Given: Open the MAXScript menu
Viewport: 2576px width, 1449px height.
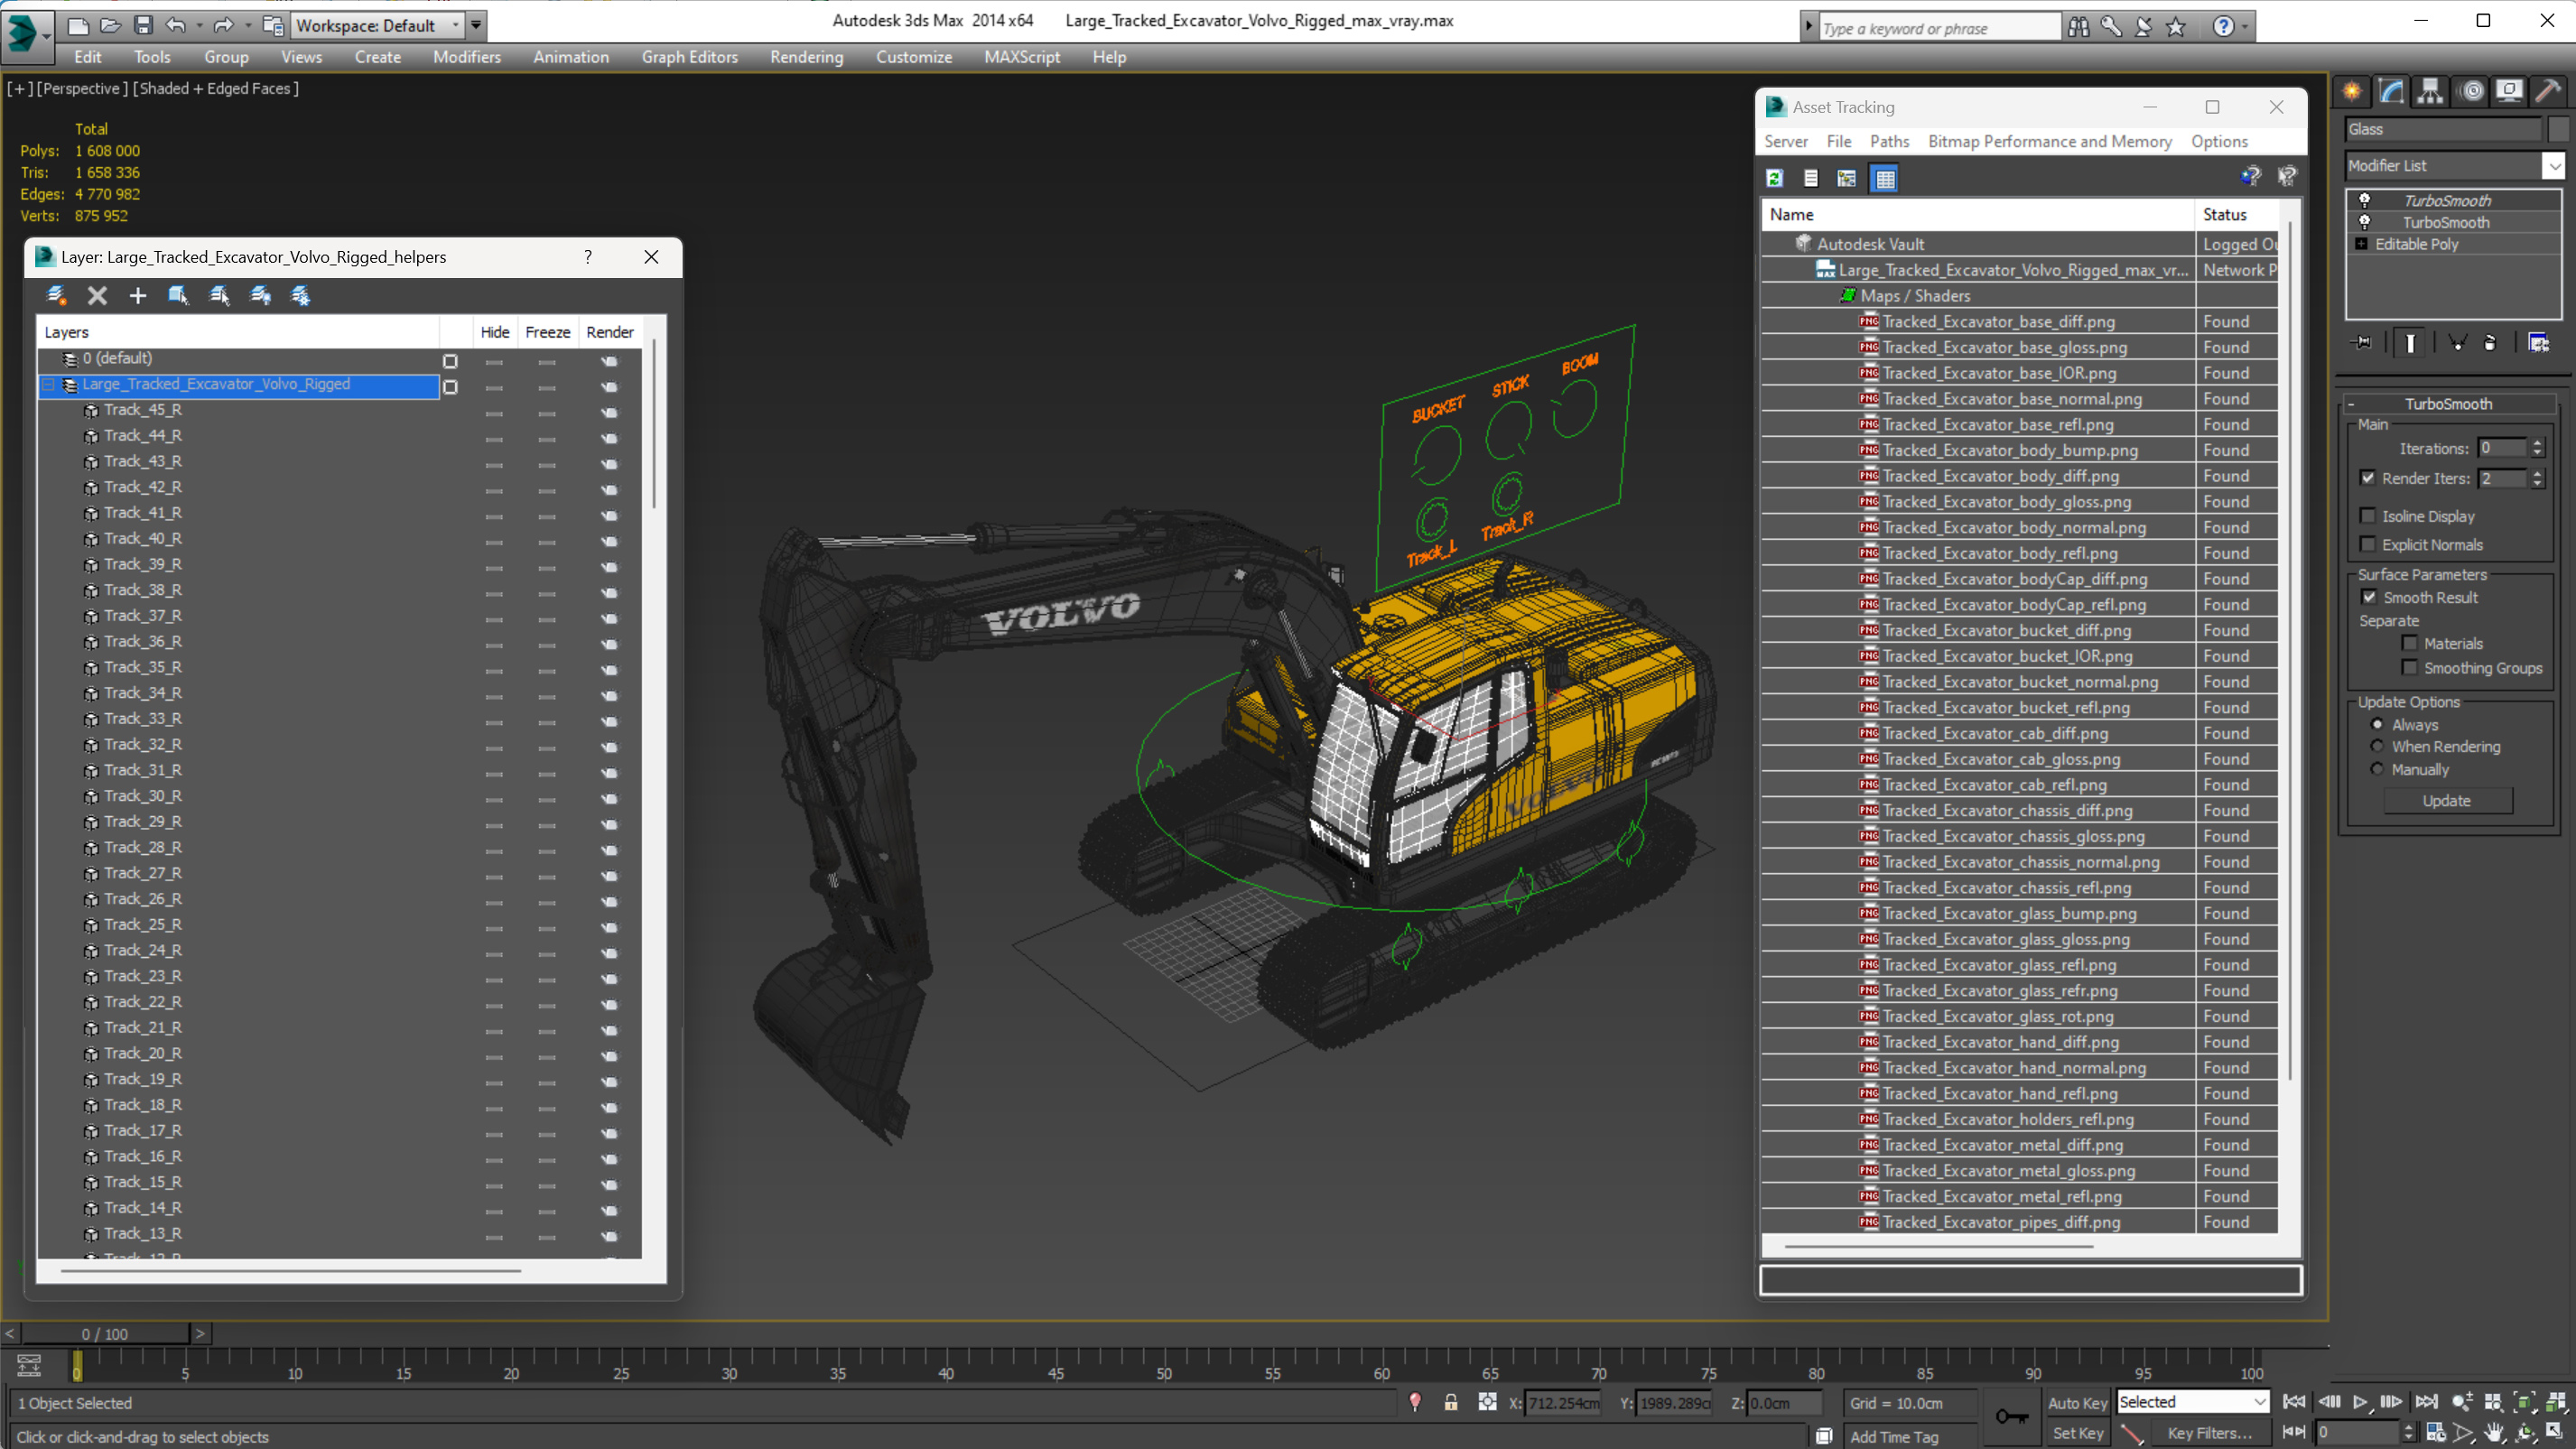Looking at the screenshot, I should coord(1021,57).
